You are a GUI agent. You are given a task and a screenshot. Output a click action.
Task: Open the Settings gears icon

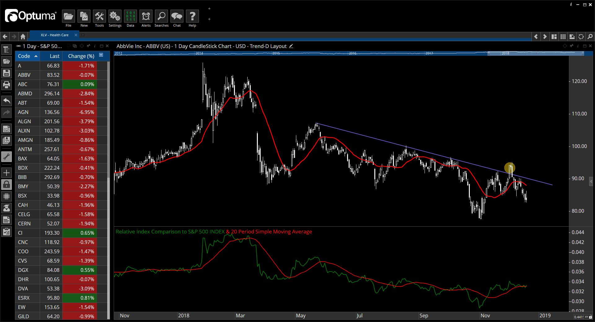(115, 16)
